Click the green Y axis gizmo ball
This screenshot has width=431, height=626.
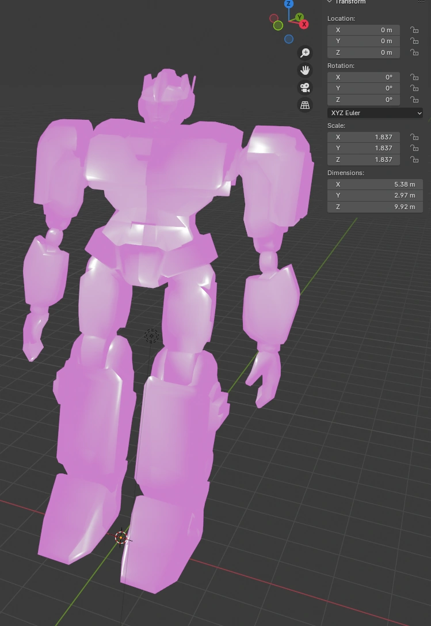click(299, 17)
